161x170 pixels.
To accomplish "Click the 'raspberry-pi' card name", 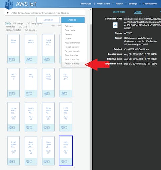I will (x=14, y=76).
